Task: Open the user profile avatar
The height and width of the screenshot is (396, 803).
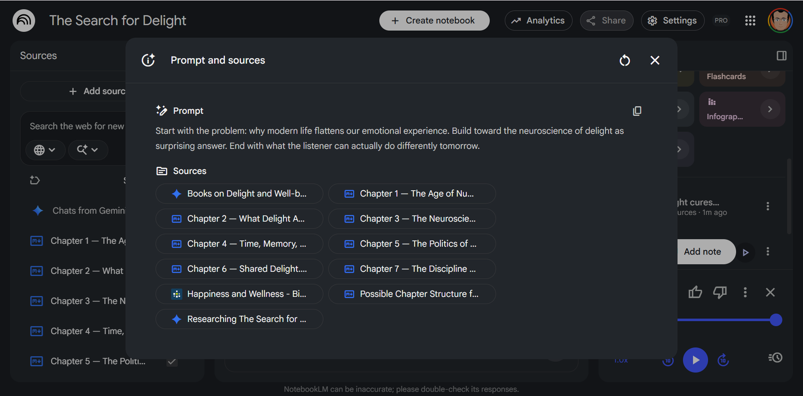Action: click(780, 20)
